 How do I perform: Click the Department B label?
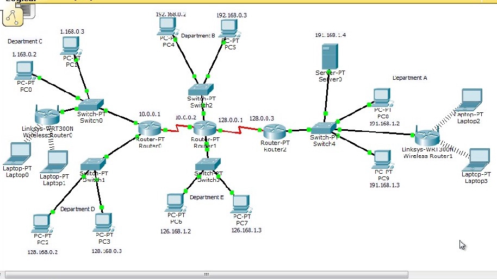tap(198, 36)
